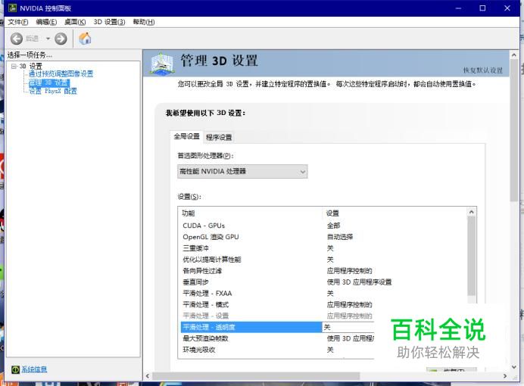The image size is (524, 386).
Task: Select the 优化以提高计算性能 row
Action: (x=325, y=260)
